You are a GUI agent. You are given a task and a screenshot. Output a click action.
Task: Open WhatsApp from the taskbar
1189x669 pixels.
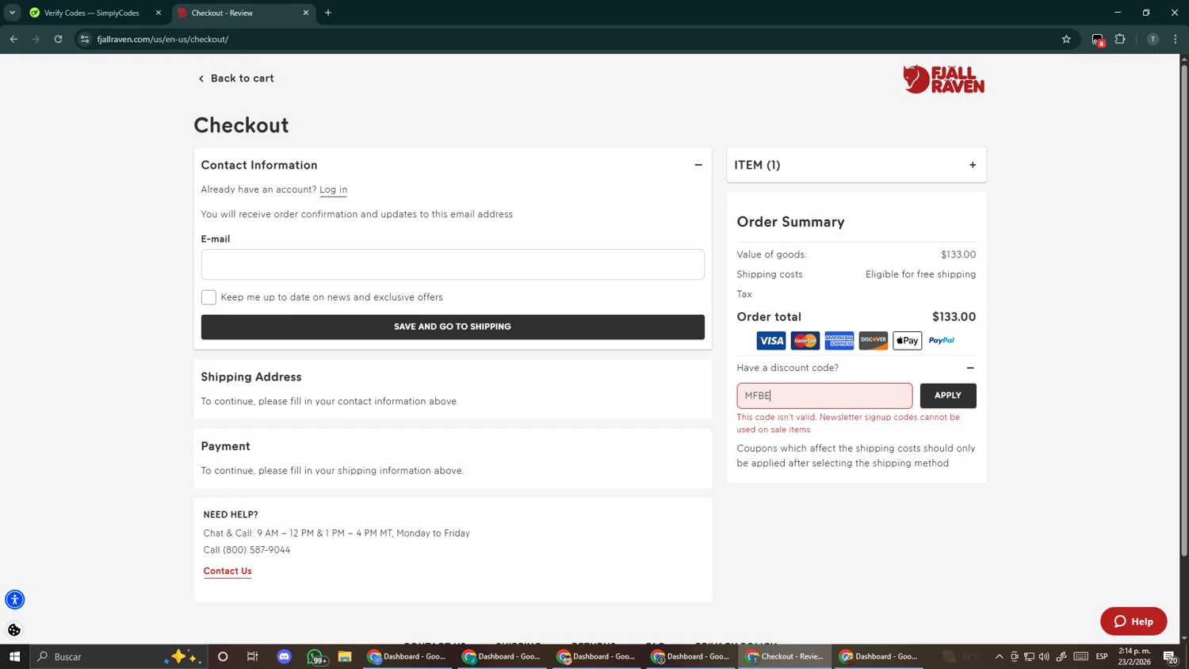coord(315,657)
